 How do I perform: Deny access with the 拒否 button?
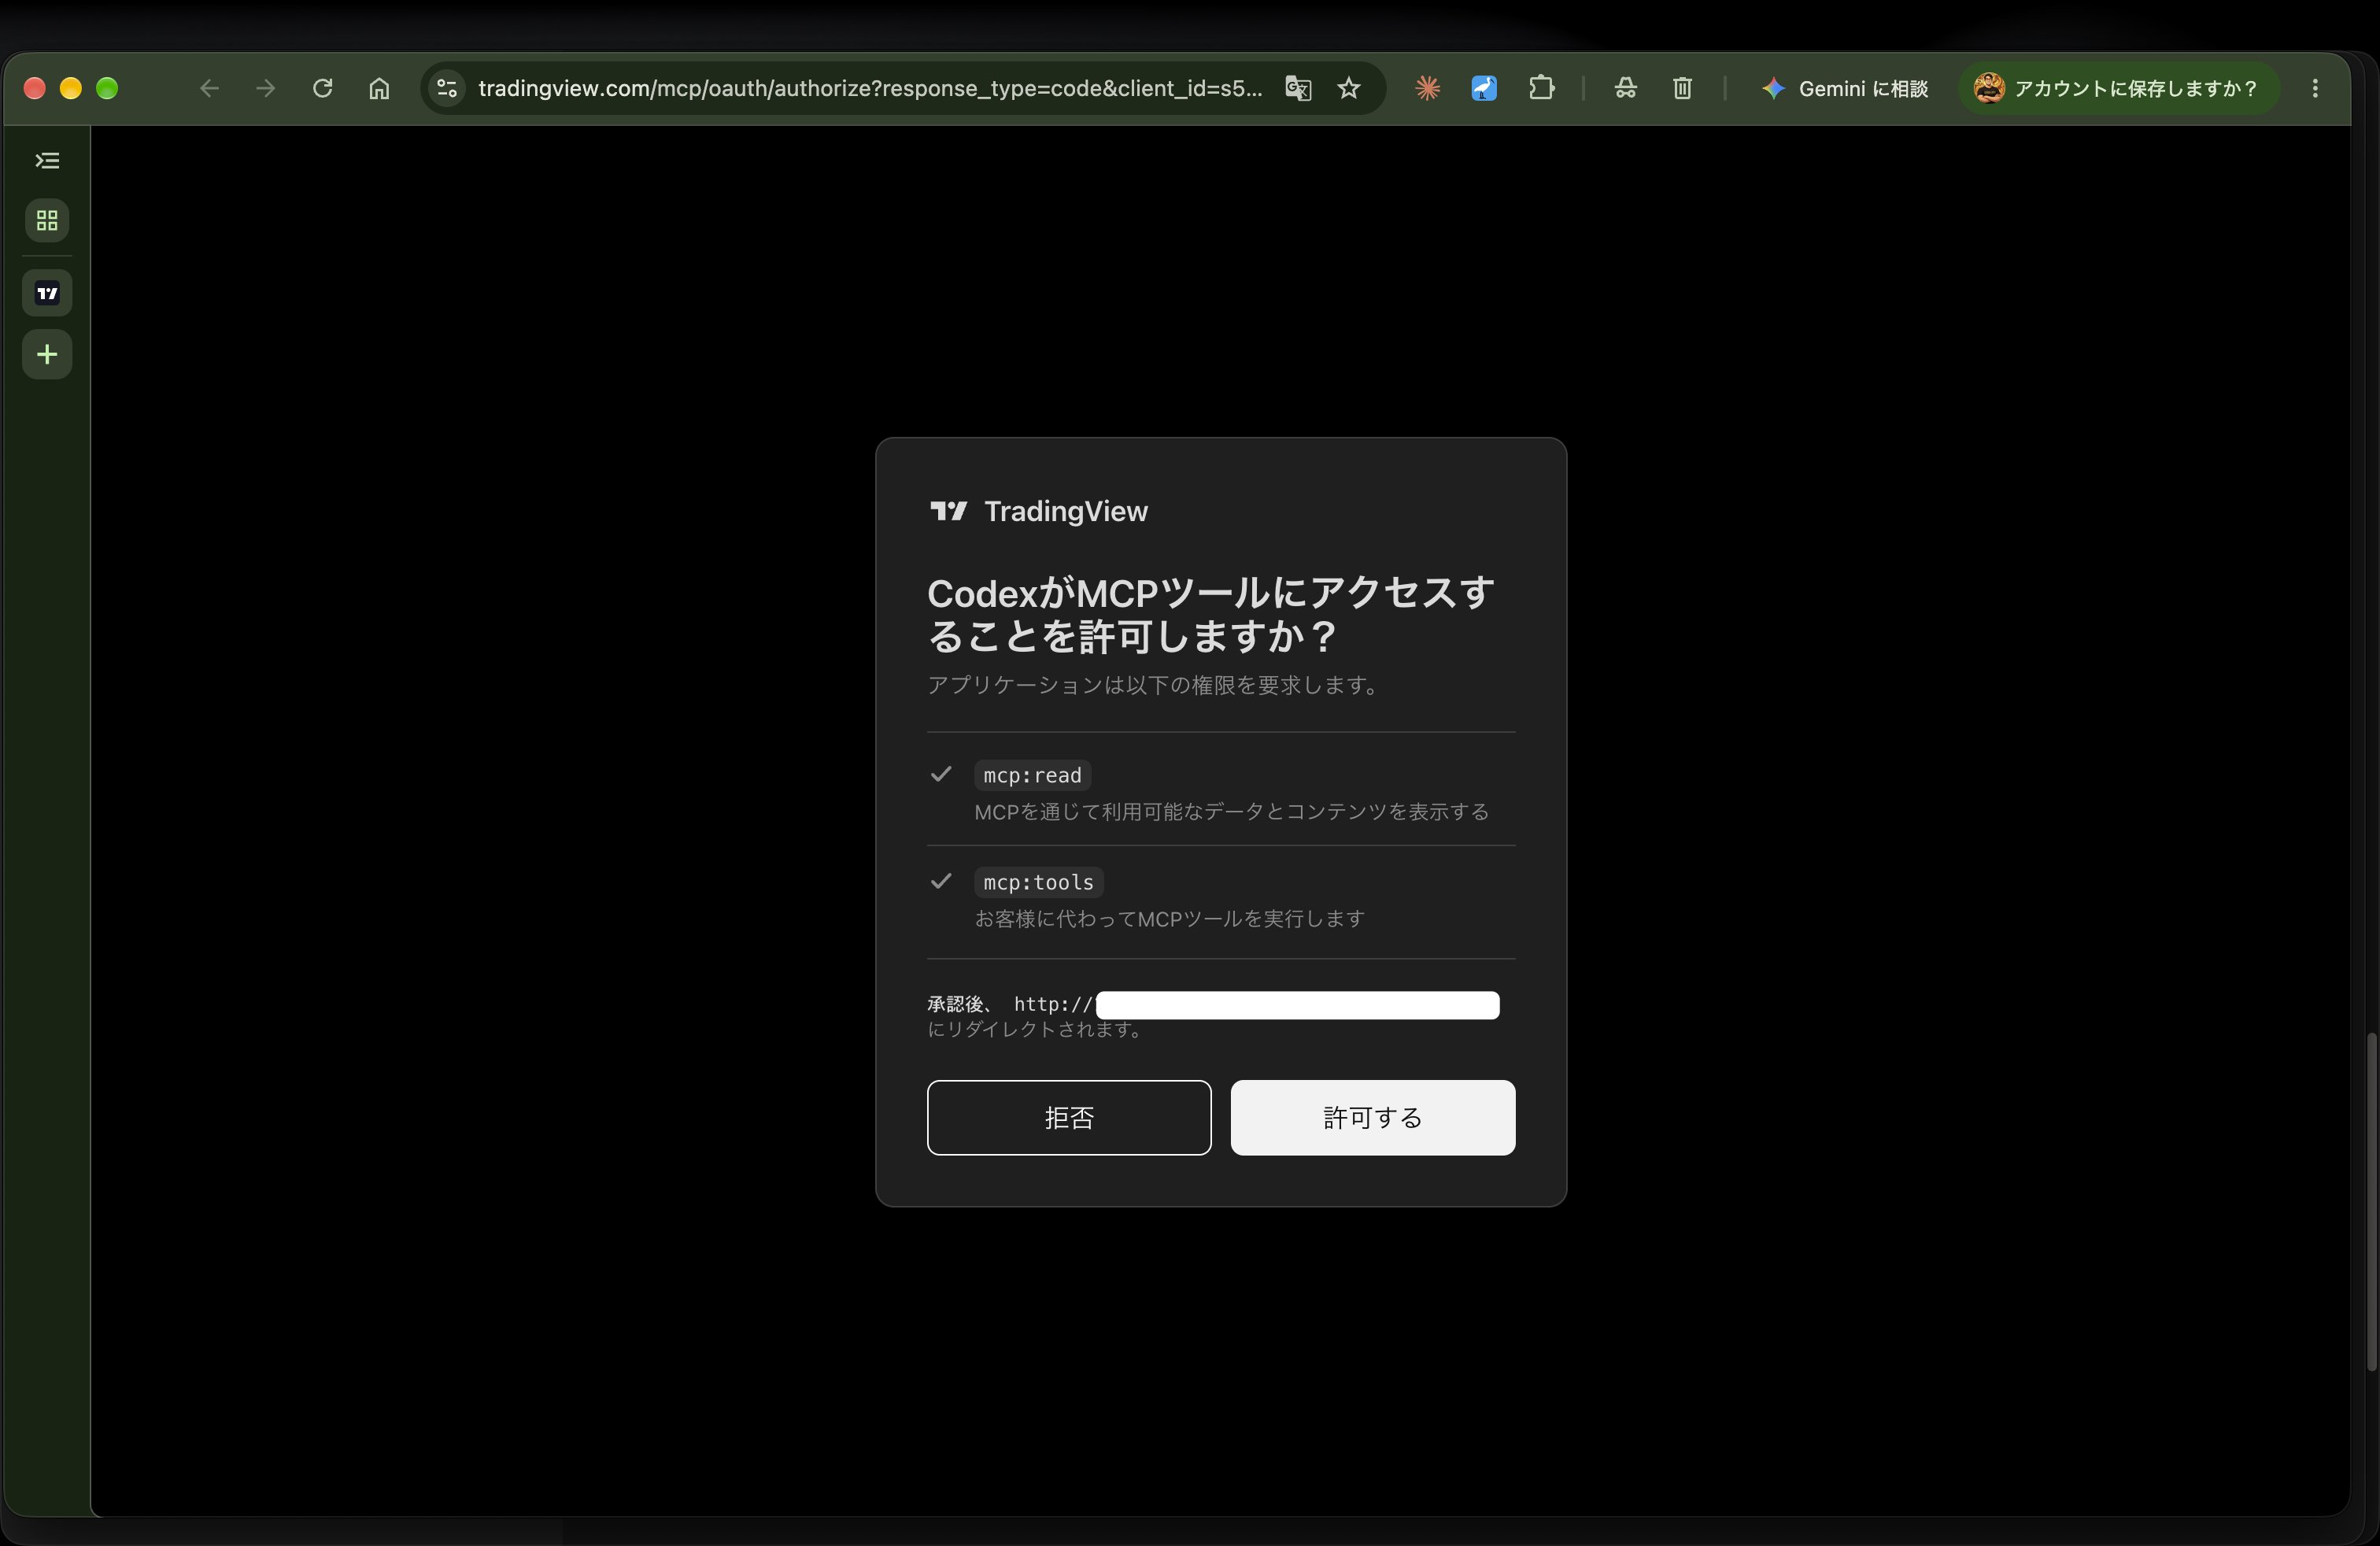coord(1069,1117)
